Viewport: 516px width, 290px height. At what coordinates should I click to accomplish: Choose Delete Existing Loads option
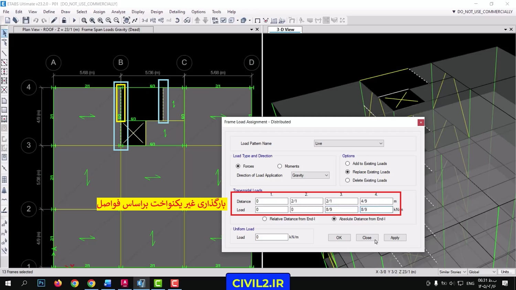pyautogui.click(x=347, y=180)
